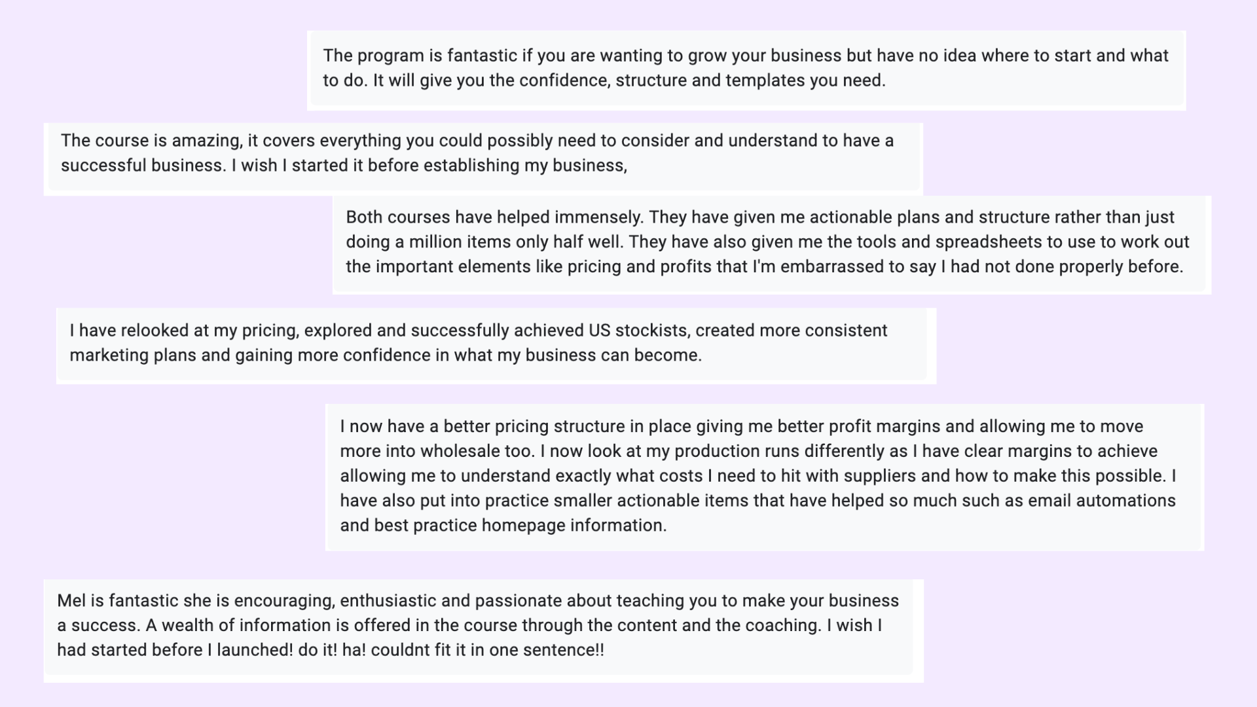Click the sentence "I wish I started it before establishing my business"
1257x707 pixels.
point(429,166)
